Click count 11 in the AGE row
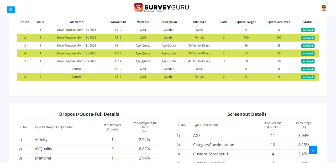 (x=273, y=136)
